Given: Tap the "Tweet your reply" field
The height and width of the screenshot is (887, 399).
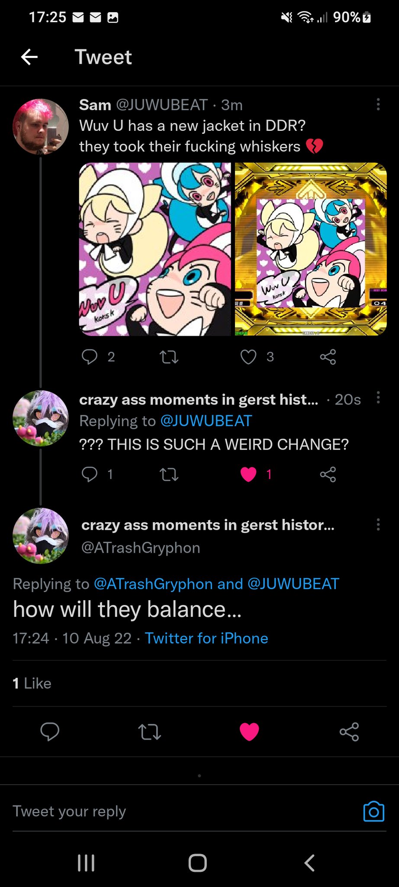Looking at the screenshot, I should [x=173, y=811].
